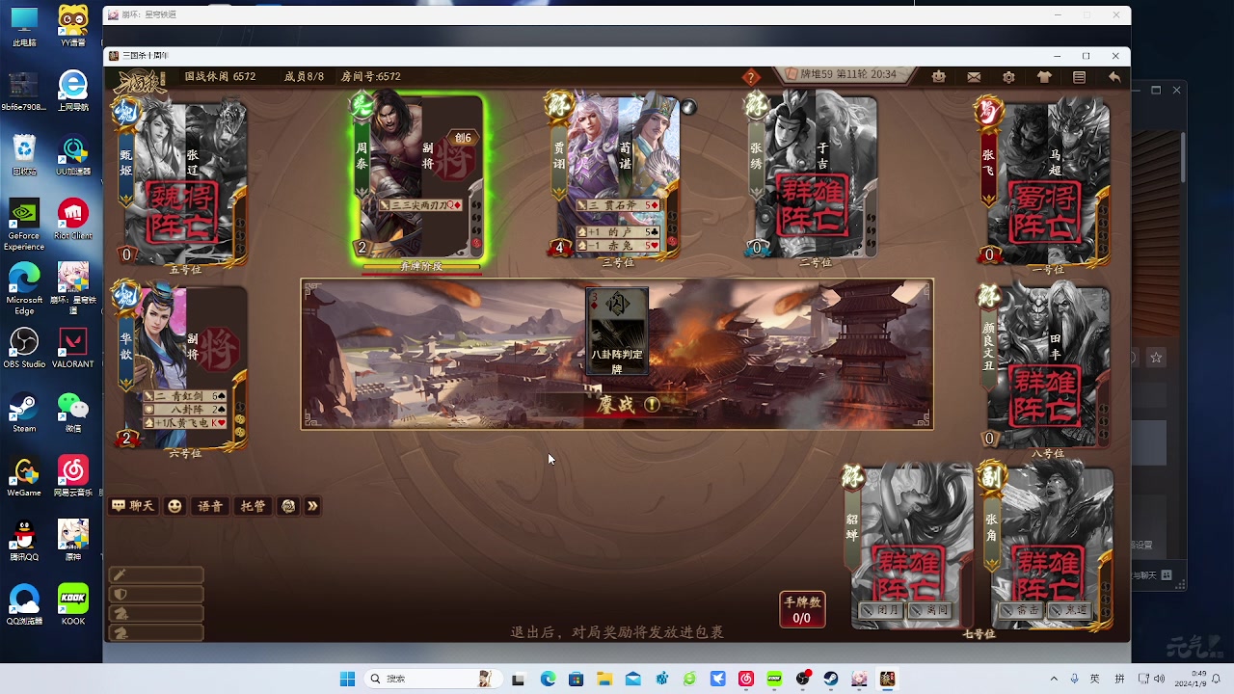Open 网易云音乐 desktop icon

coord(73,477)
